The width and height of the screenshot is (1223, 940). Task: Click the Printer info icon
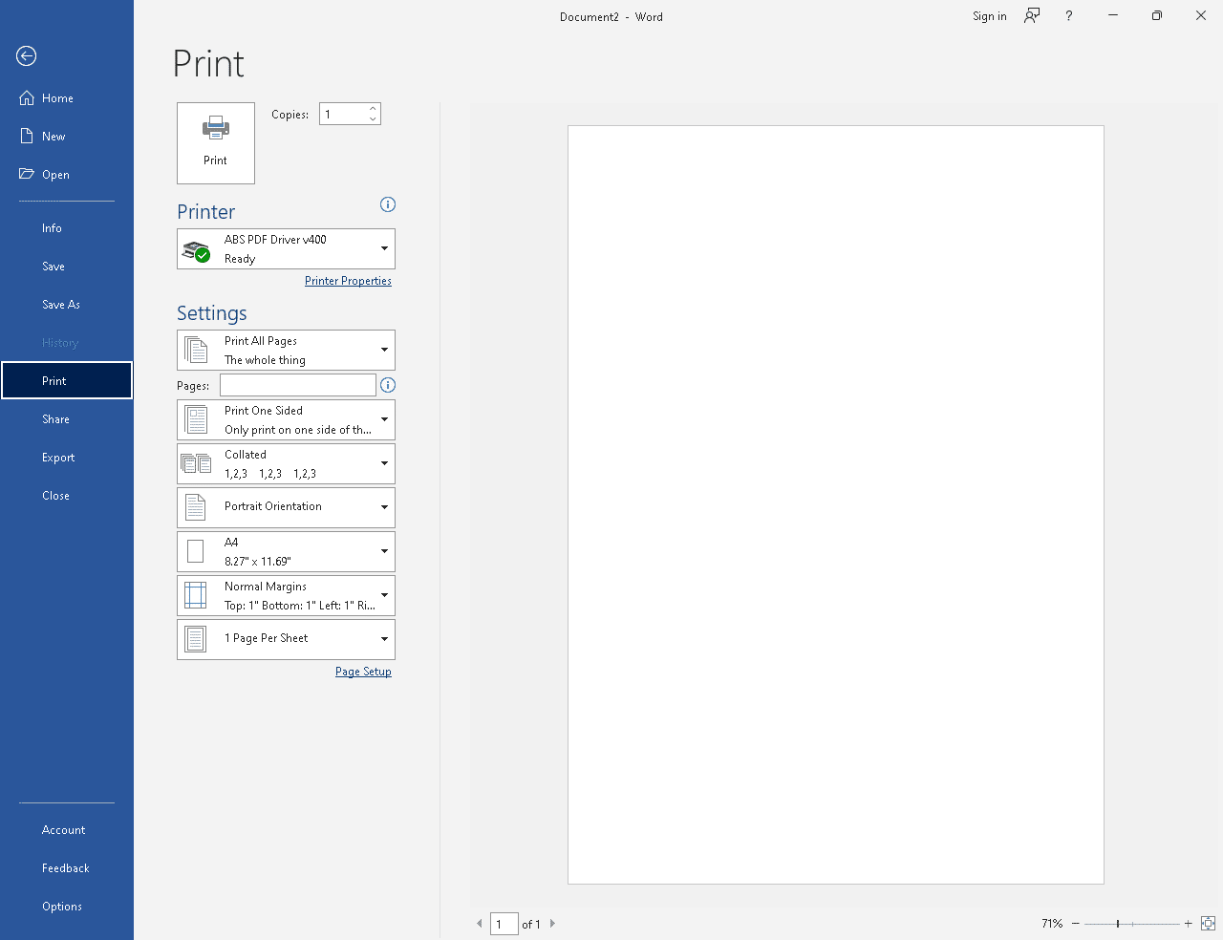tap(388, 204)
